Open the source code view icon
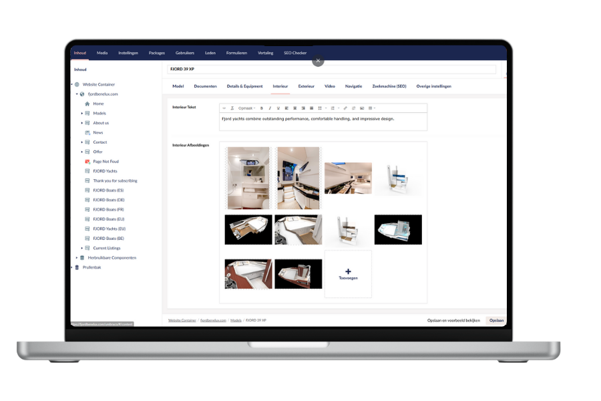The width and height of the screenshot is (601, 401). coord(224,107)
